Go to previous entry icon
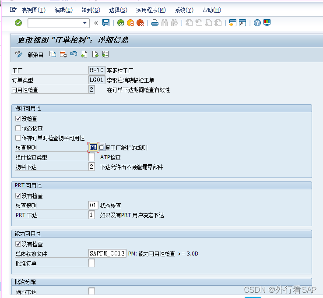 point(84,54)
